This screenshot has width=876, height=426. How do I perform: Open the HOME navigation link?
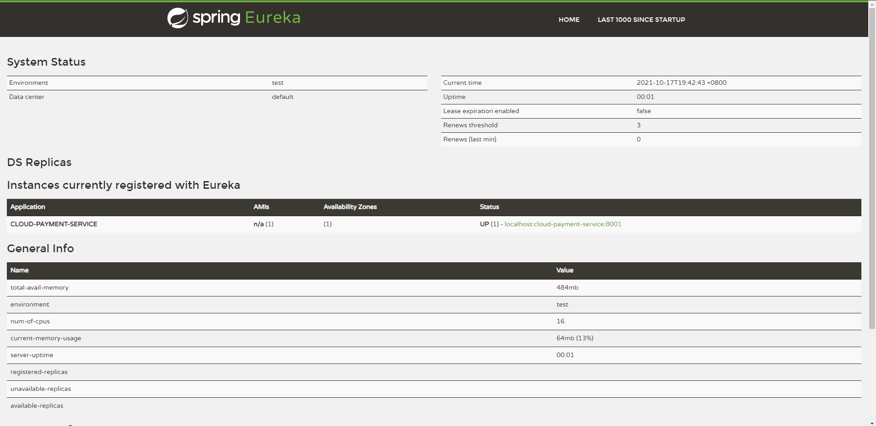(569, 20)
